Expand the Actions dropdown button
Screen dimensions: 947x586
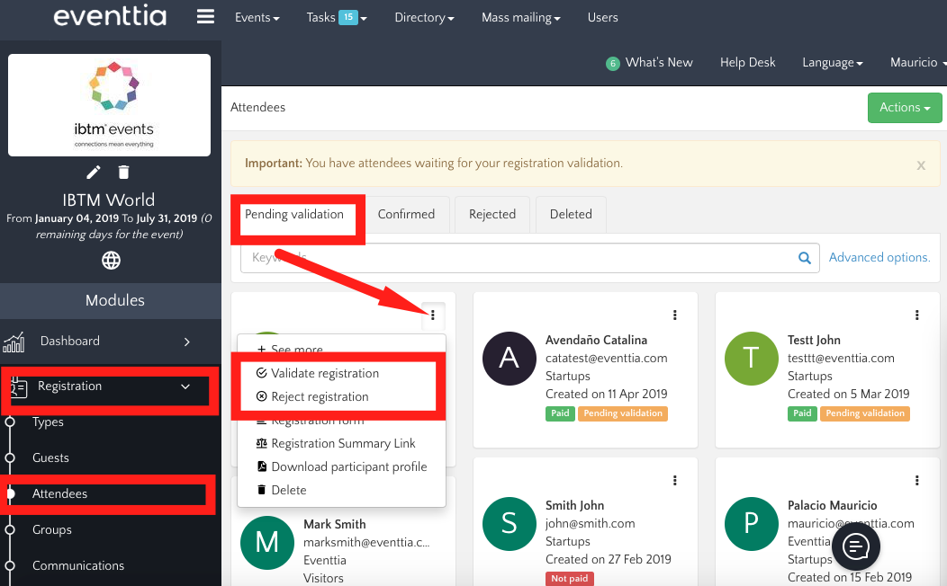tap(905, 108)
